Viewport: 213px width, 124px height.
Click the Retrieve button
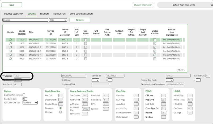(x=80, y=20)
